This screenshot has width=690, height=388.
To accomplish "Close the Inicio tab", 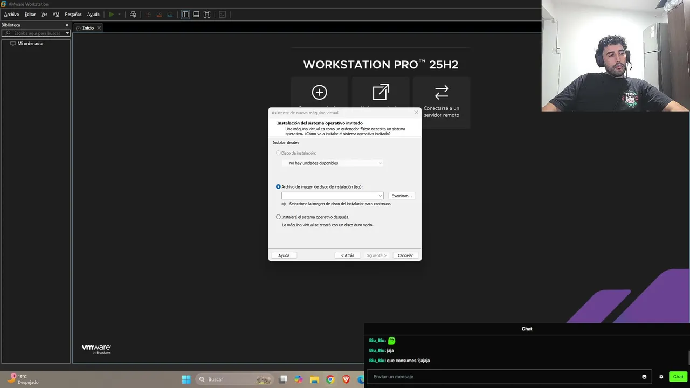I will (x=99, y=28).
